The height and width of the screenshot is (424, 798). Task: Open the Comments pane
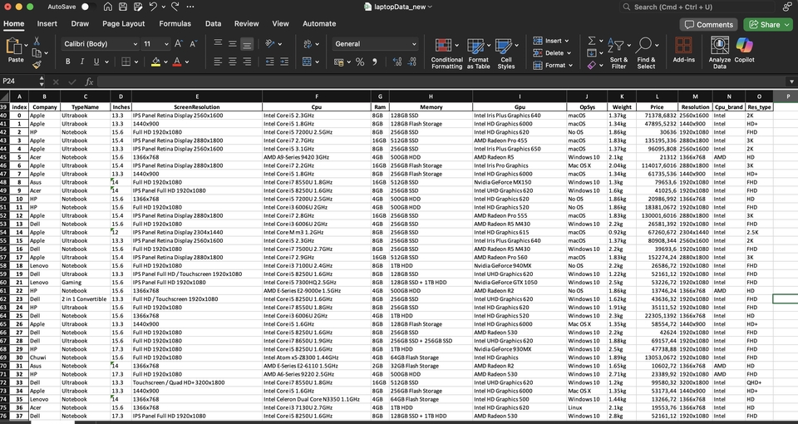click(709, 24)
